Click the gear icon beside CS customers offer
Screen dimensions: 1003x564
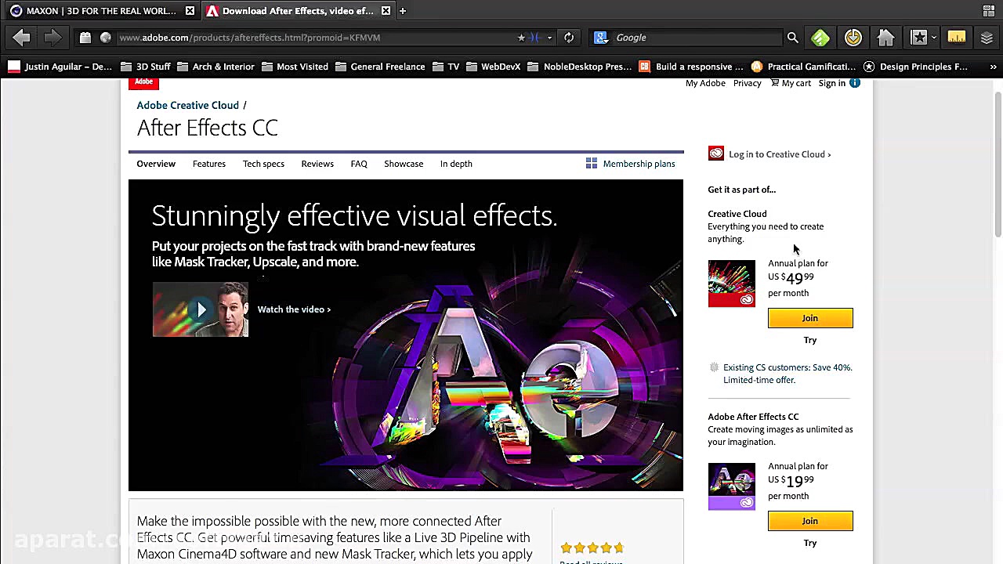[714, 367]
